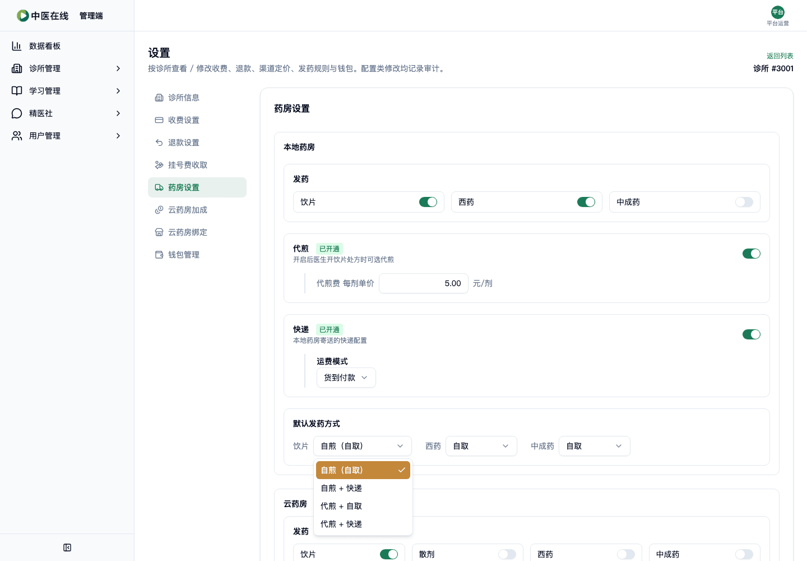The width and height of the screenshot is (807, 561).
Task: Toggle 本地药房 饮片 dispensing switch
Action: pos(428,202)
